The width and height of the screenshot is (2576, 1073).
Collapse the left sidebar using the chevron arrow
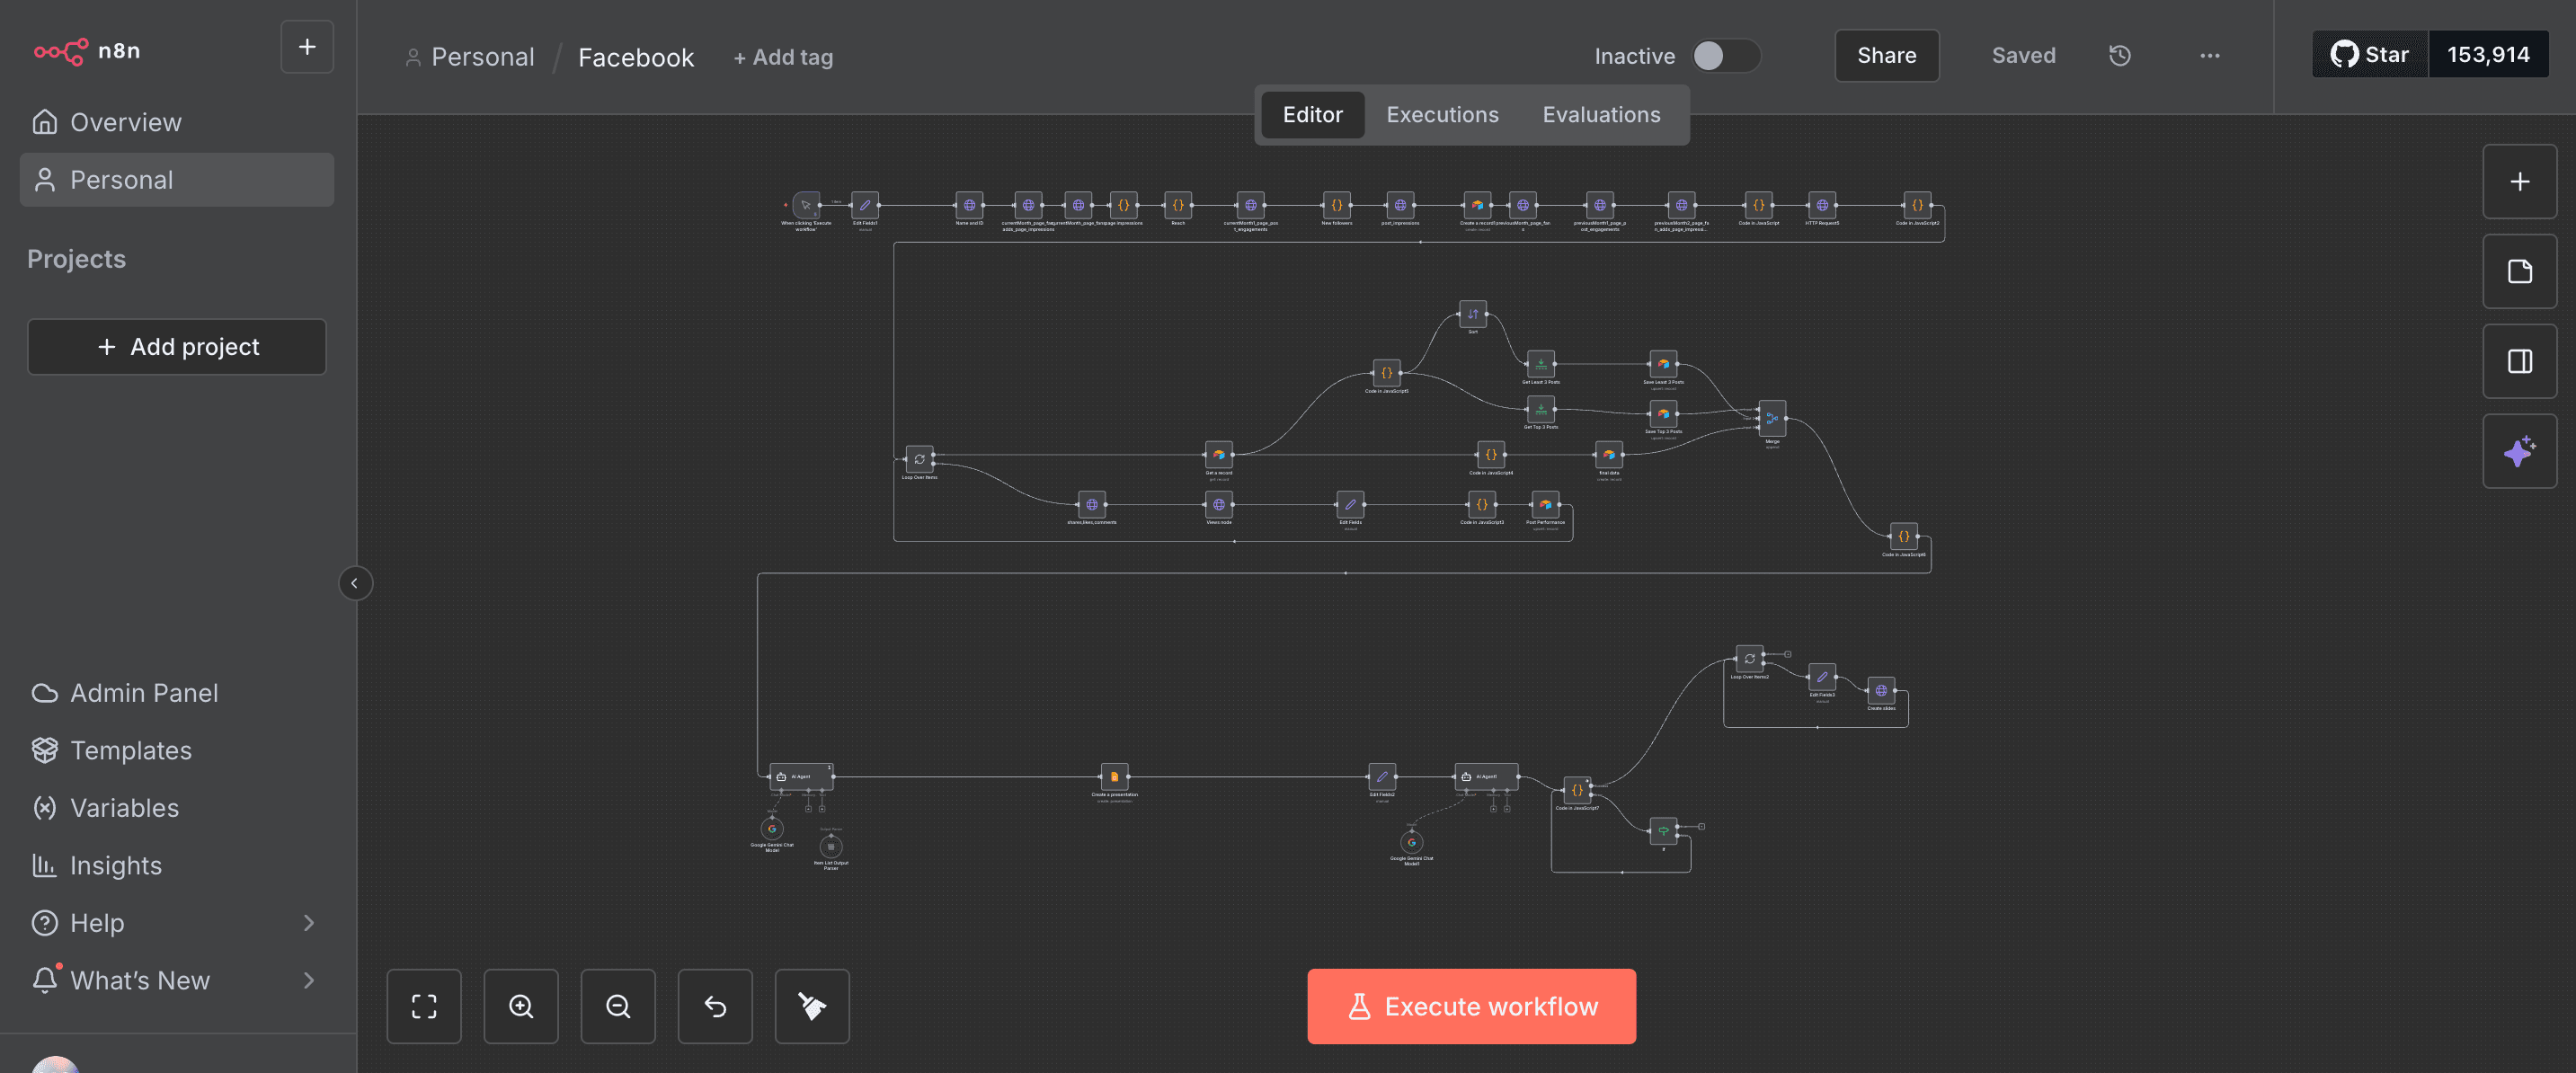pyautogui.click(x=356, y=583)
